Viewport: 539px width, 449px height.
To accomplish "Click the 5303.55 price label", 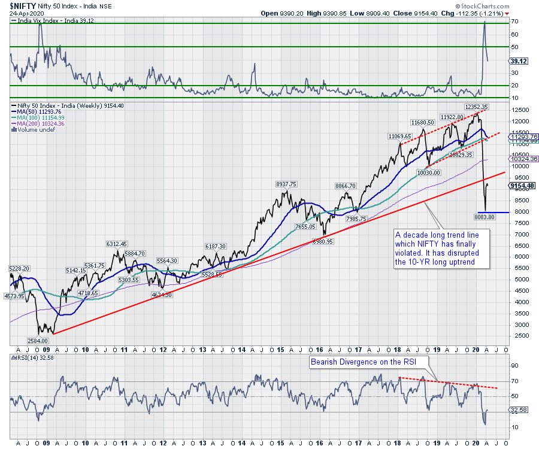I will 129,280.
